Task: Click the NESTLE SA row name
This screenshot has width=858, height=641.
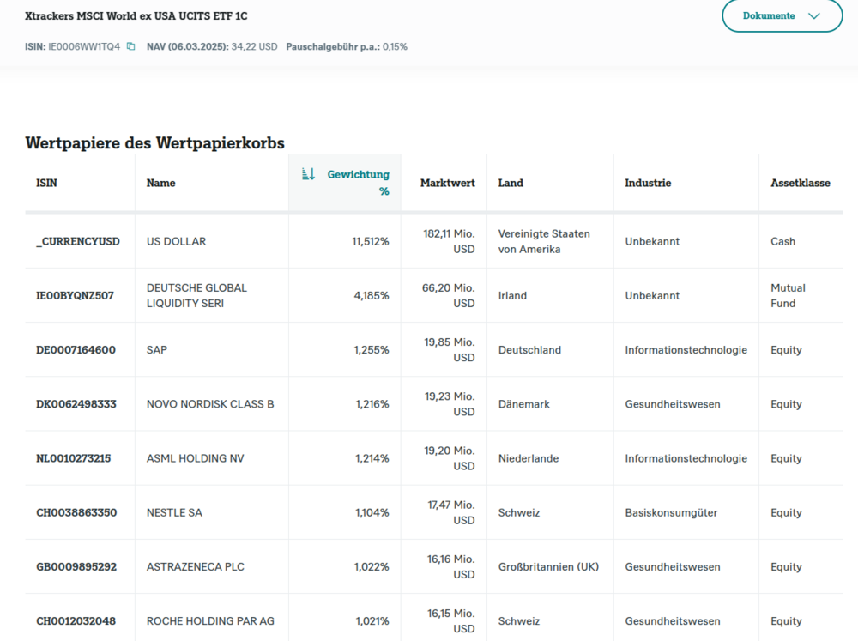Action: click(174, 512)
